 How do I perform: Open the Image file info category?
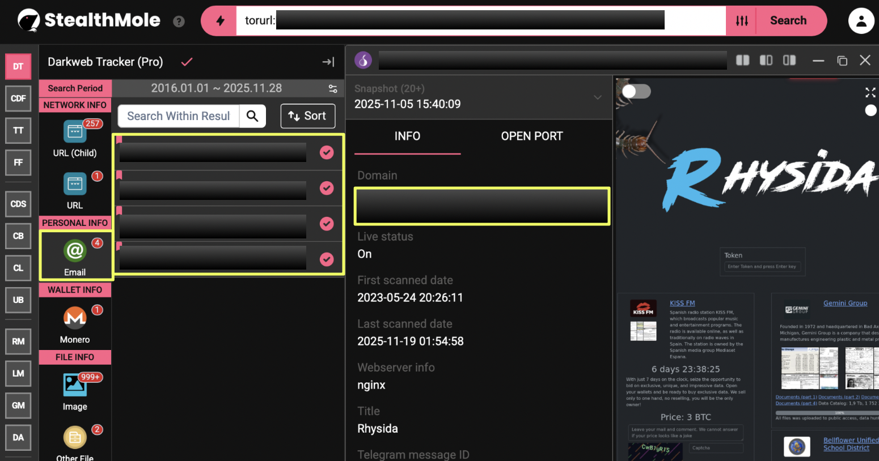(75, 385)
